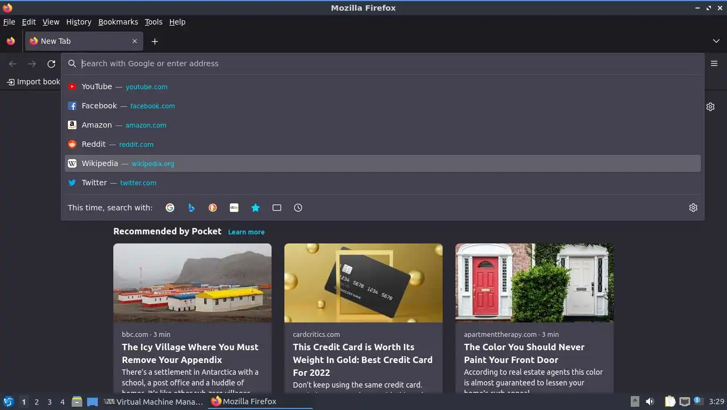Close the New Tab tab
The image size is (727, 410).
[x=135, y=41]
